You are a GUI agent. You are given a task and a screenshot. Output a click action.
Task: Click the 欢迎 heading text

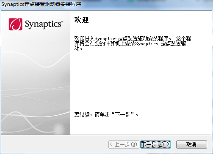(x=81, y=20)
